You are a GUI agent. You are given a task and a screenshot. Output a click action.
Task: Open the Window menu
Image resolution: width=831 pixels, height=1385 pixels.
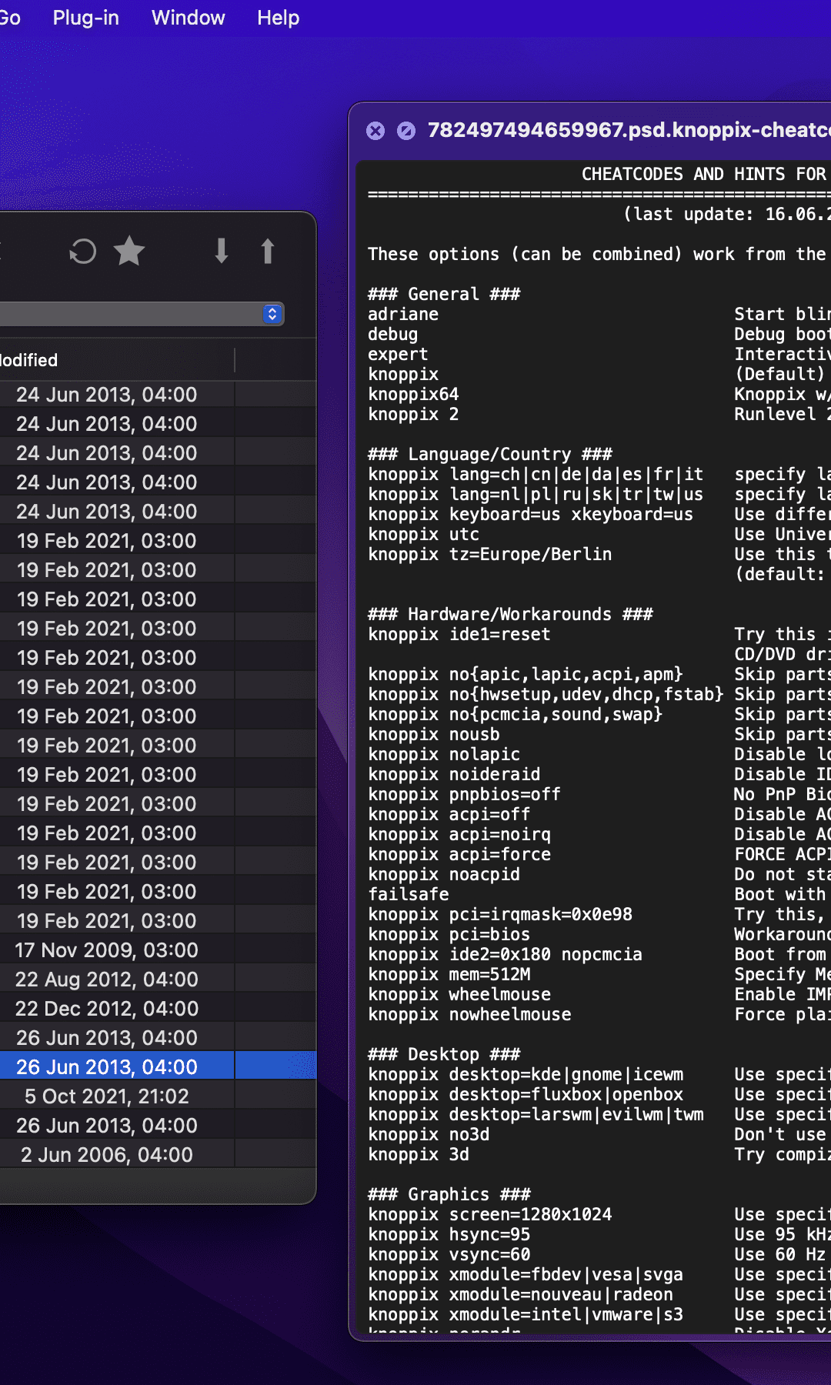(x=189, y=18)
